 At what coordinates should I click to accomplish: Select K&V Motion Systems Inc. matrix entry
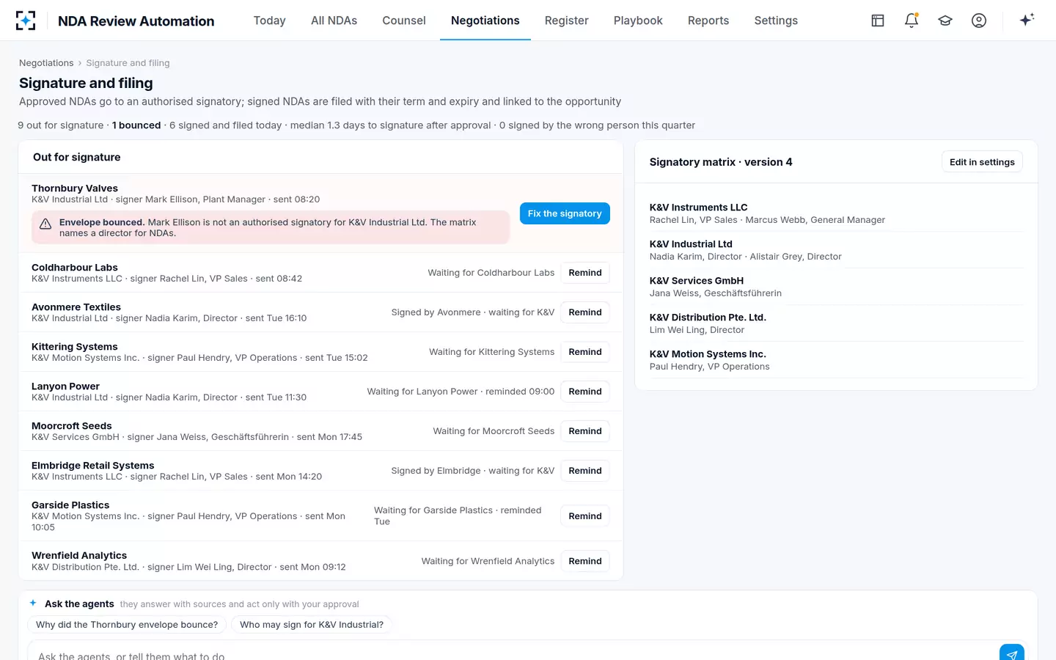click(708, 354)
